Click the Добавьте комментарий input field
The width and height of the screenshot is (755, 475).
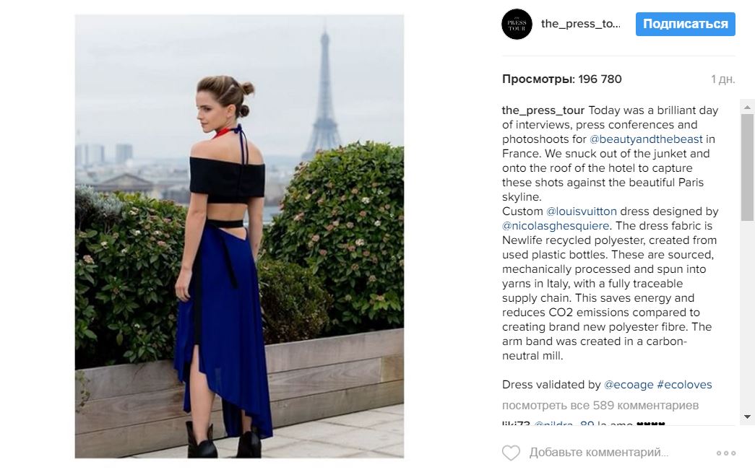click(x=598, y=453)
